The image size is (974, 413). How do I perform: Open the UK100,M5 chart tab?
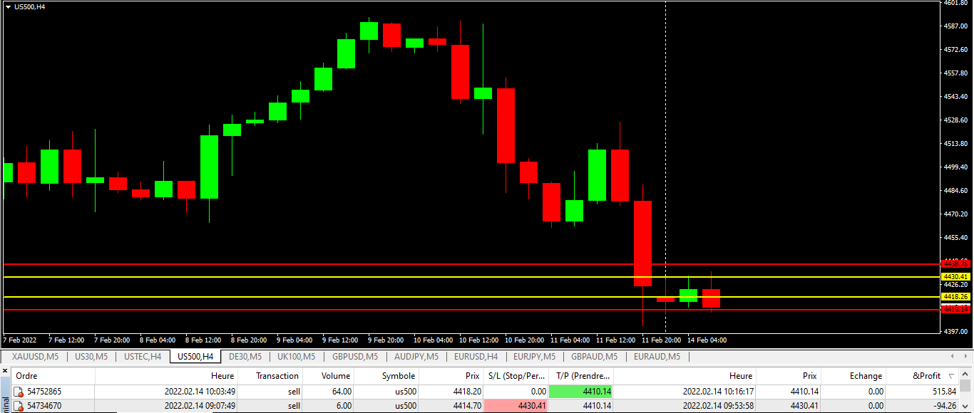[x=296, y=356]
